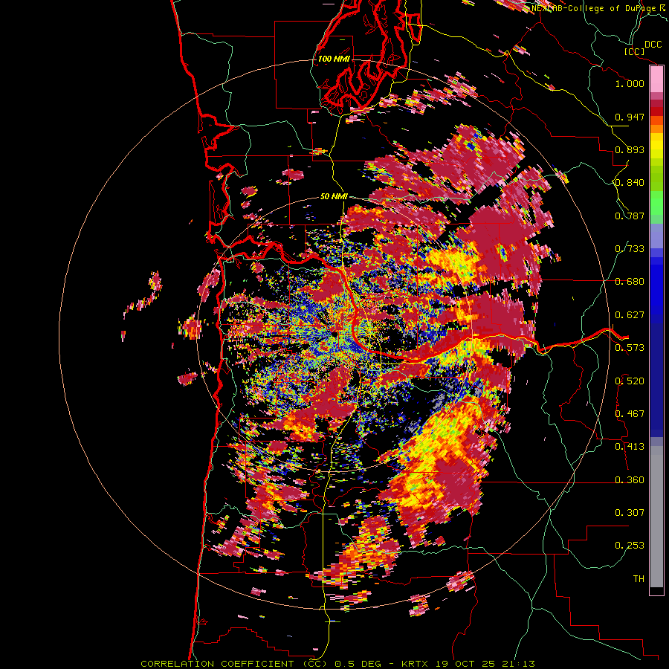This screenshot has width=669, height=669.
Task: Click the 0.627 scale value
Action: point(630,315)
